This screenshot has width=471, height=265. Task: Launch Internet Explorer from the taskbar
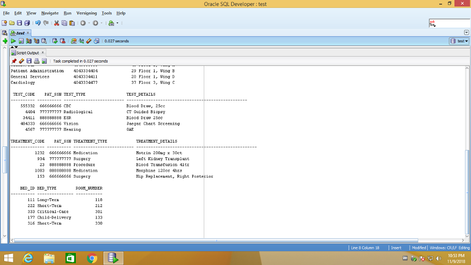click(x=28, y=258)
